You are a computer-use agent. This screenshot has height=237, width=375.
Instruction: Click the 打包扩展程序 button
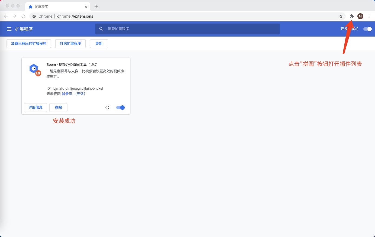tap(70, 43)
